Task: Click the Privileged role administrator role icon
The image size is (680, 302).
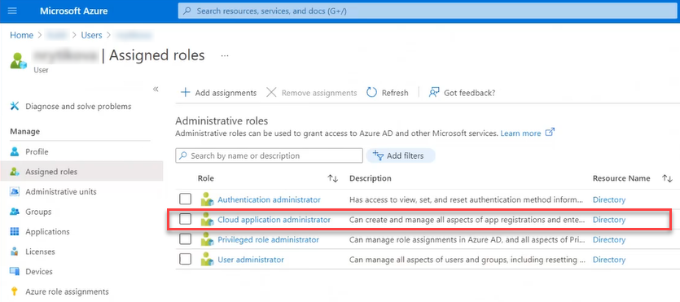Action: (208, 239)
